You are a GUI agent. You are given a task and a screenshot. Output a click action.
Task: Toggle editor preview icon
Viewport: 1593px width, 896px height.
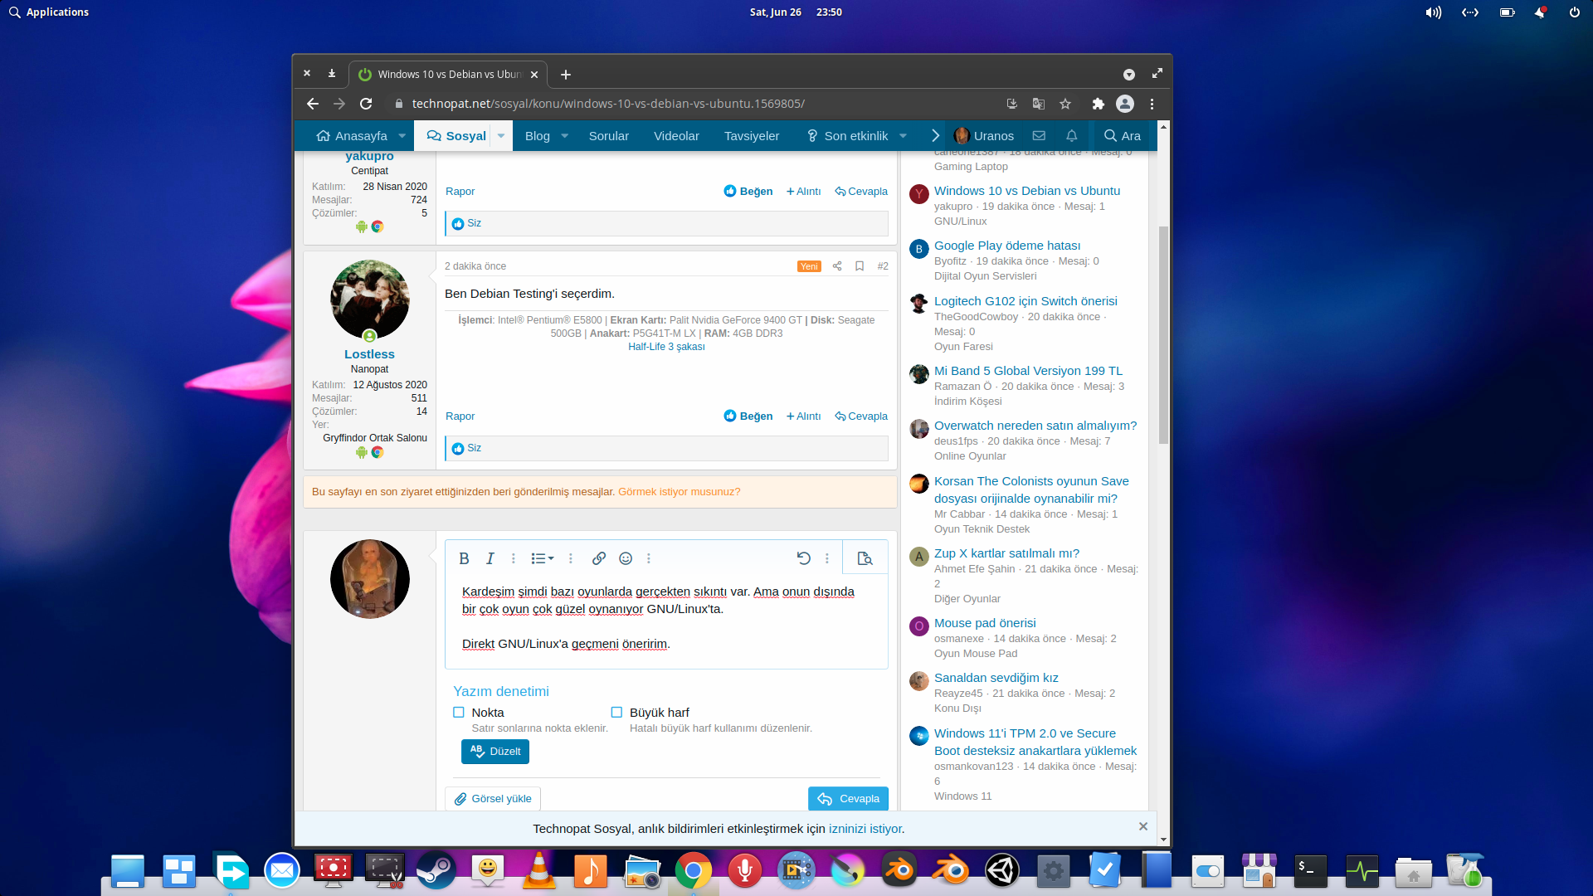(865, 558)
